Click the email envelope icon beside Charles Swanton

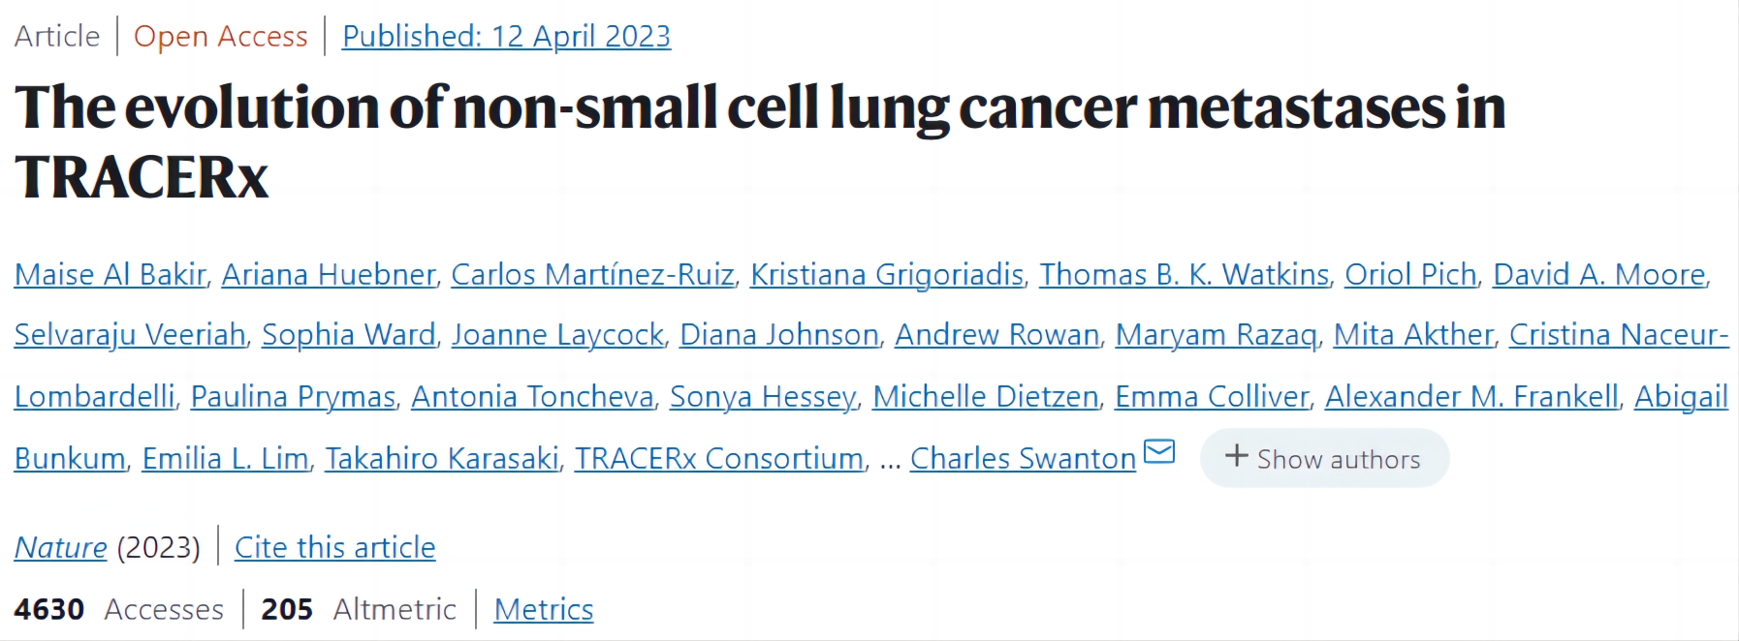(1159, 452)
